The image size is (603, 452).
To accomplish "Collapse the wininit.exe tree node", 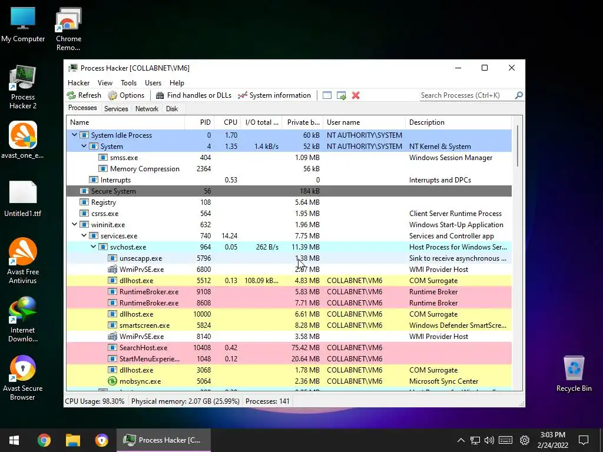I will point(74,224).
